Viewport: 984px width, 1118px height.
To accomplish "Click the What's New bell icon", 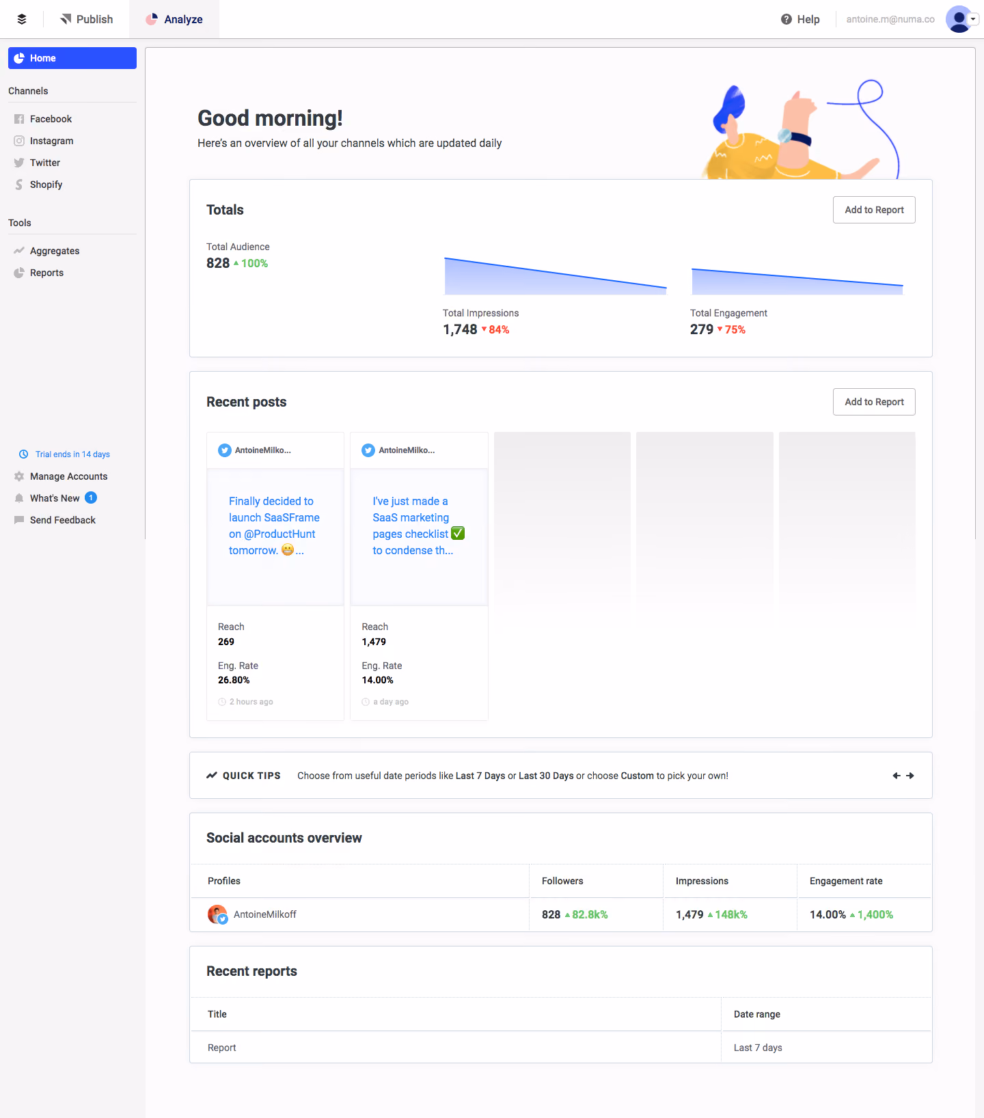I will (x=19, y=498).
